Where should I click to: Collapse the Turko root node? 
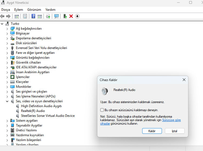pos(2,24)
